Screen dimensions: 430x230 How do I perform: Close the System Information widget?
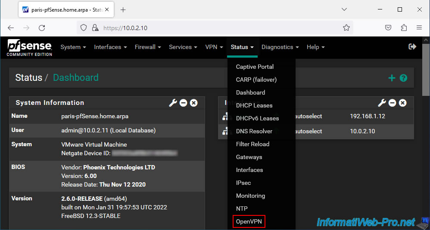coord(193,103)
